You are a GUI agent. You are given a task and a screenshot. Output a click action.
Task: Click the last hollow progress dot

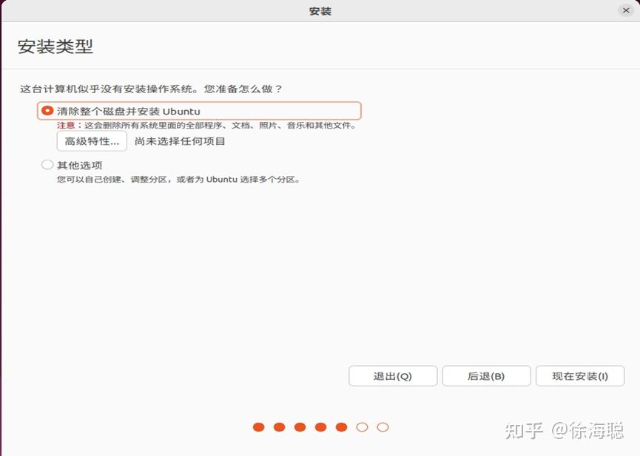coord(383,426)
